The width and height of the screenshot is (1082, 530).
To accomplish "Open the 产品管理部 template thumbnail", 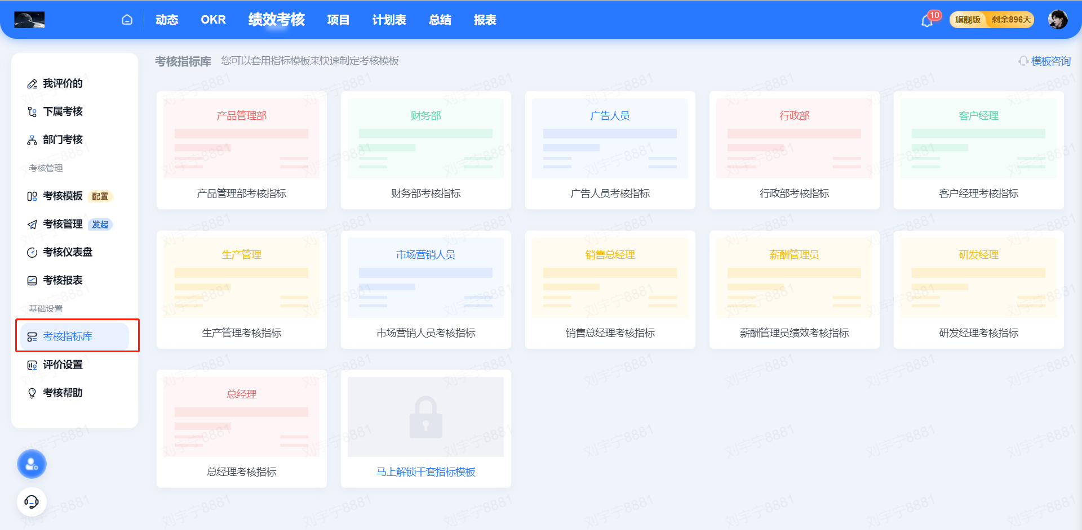I will click(241, 138).
